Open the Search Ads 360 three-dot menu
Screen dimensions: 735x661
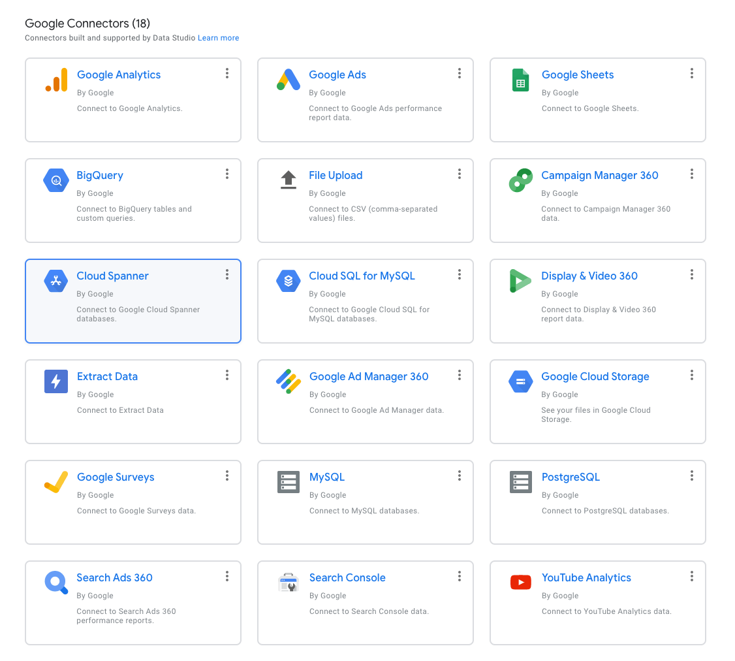[x=227, y=576]
